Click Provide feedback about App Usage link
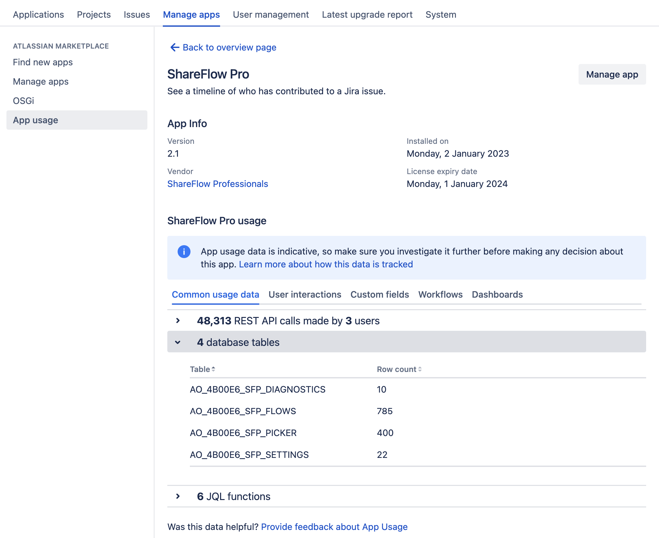Image resolution: width=659 pixels, height=538 pixels. [334, 527]
